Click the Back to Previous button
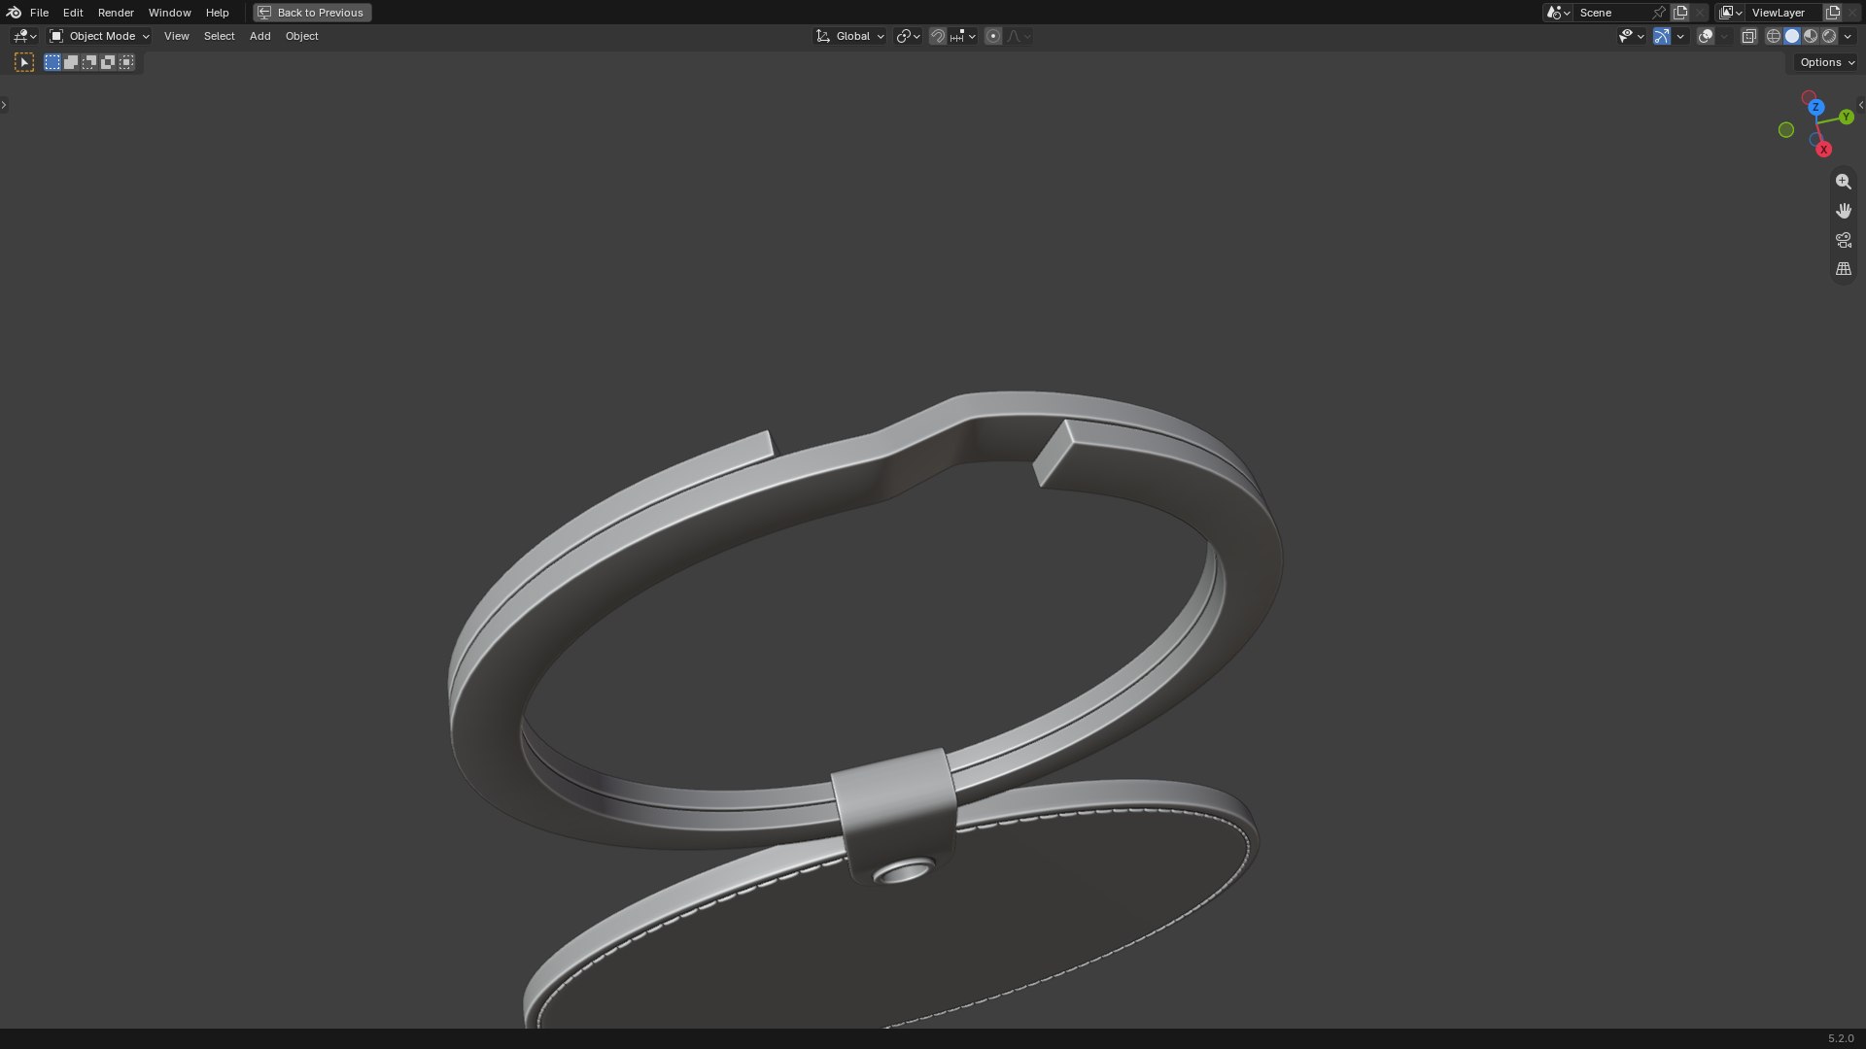The width and height of the screenshot is (1866, 1049). click(312, 13)
